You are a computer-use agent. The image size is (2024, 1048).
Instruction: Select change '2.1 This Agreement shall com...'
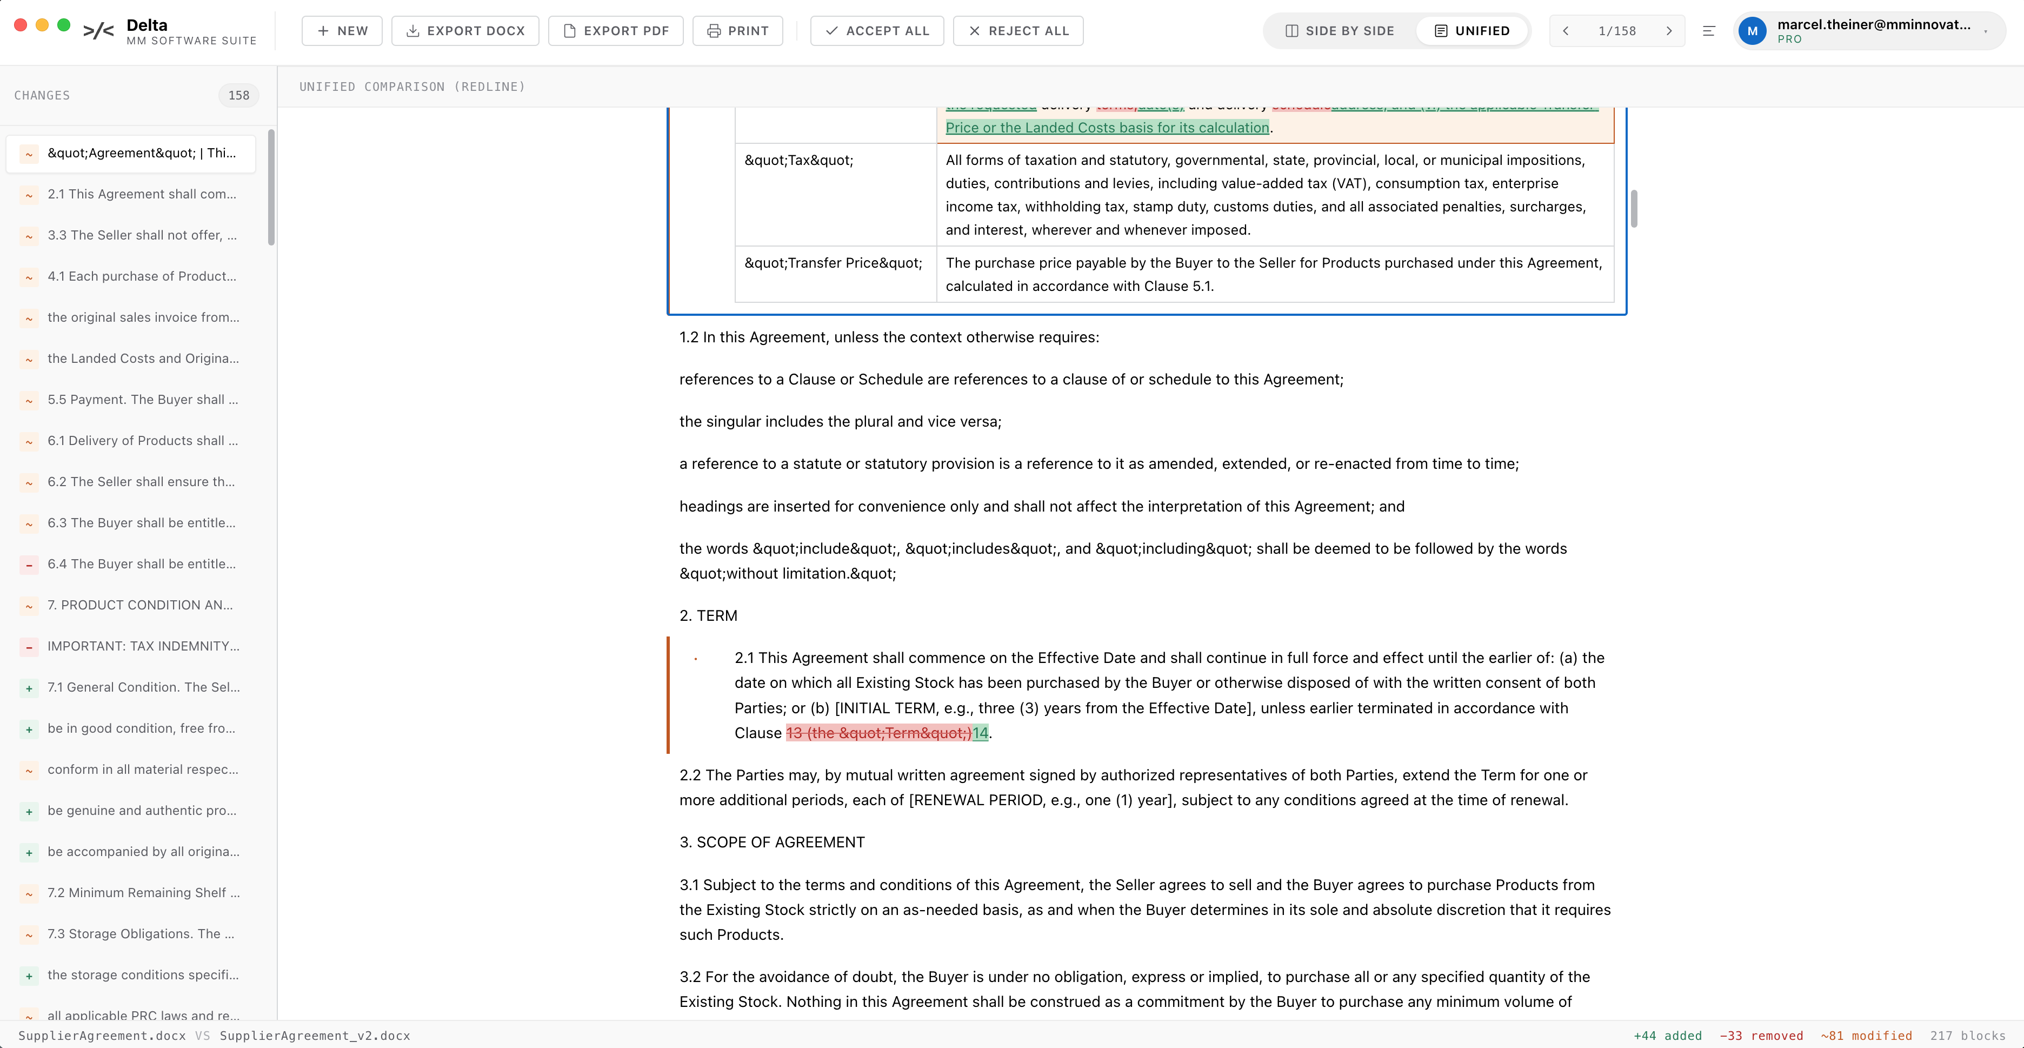point(130,194)
